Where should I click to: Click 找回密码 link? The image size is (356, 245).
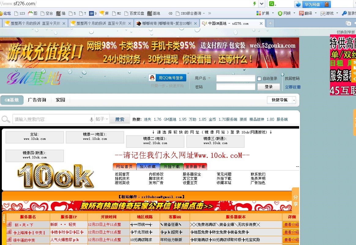click(292, 79)
